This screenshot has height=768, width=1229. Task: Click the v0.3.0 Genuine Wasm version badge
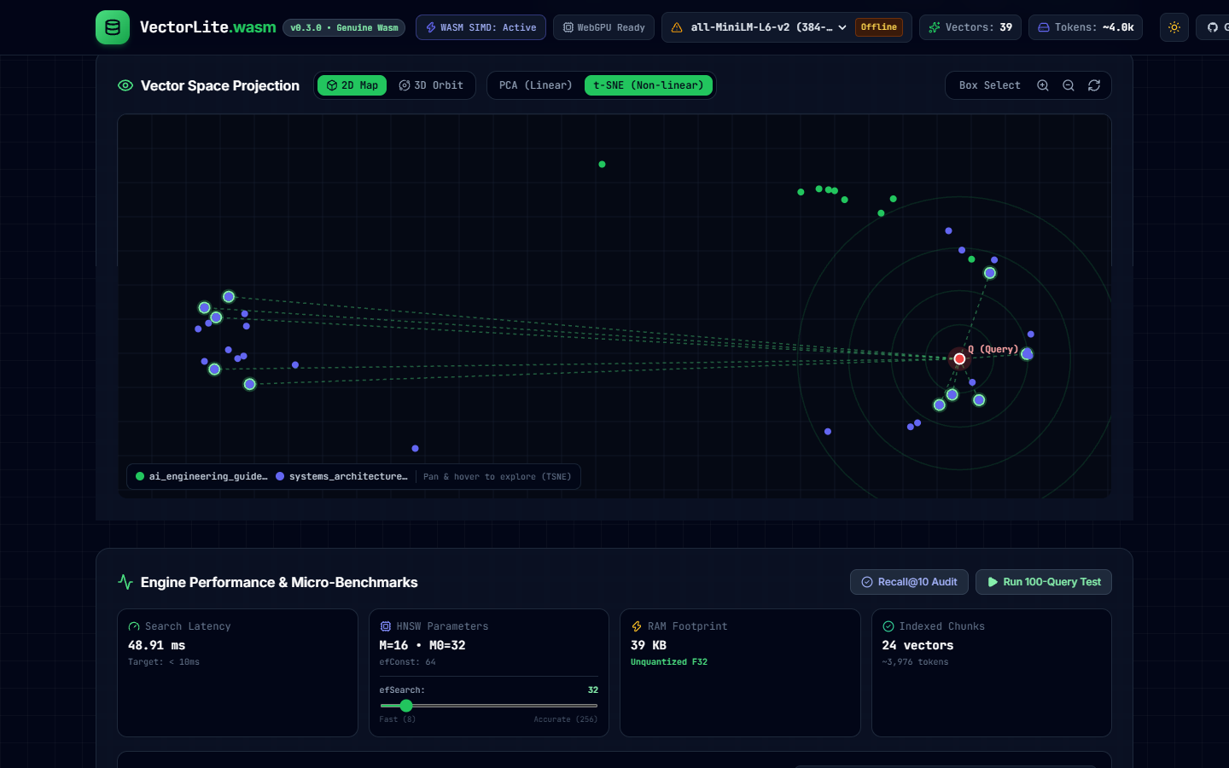click(344, 27)
